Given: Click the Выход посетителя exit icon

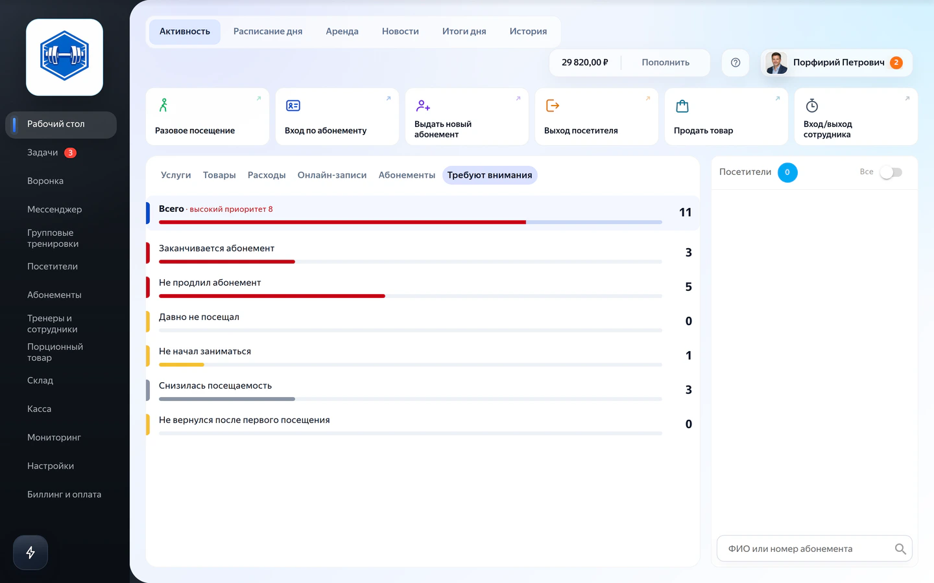Looking at the screenshot, I should pyautogui.click(x=553, y=106).
